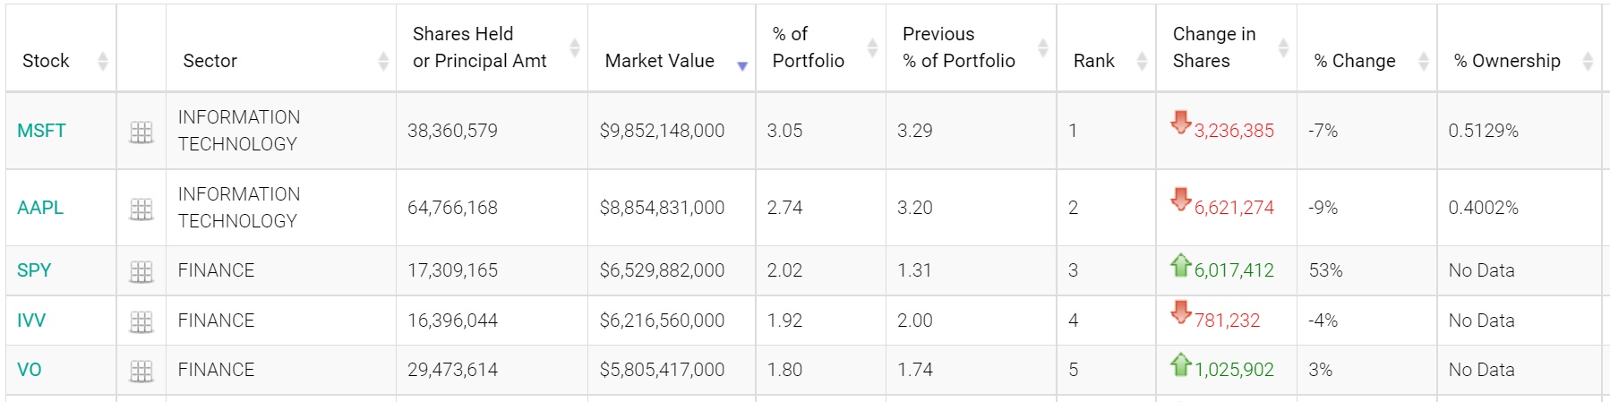Sort by Change in Shares column
Screen dimensions: 1610x402
[x=1214, y=47]
